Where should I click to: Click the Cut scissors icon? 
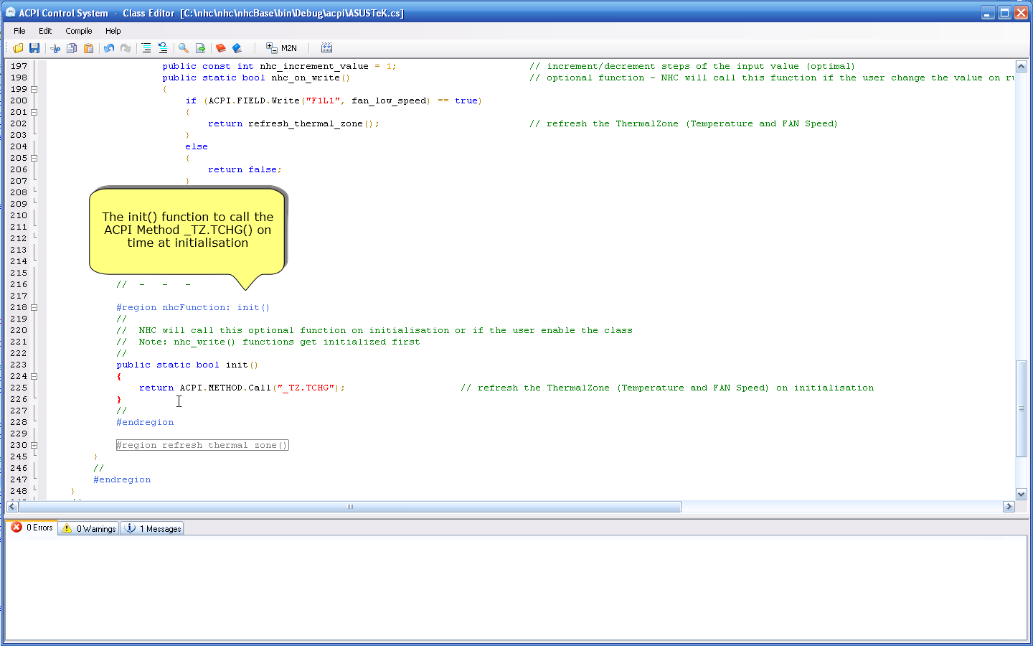tap(55, 48)
